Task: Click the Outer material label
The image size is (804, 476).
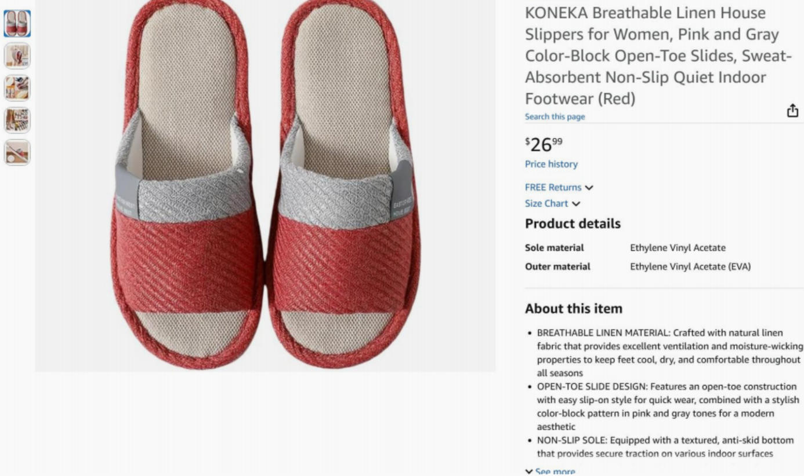Action: pyautogui.click(x=557, y=267)
